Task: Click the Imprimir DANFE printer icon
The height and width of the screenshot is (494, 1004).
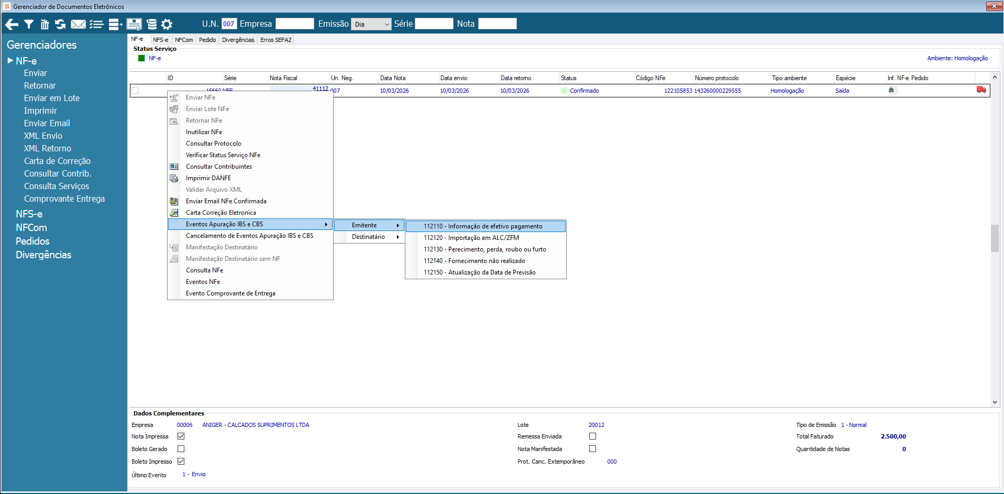Action: click(174, 178)
